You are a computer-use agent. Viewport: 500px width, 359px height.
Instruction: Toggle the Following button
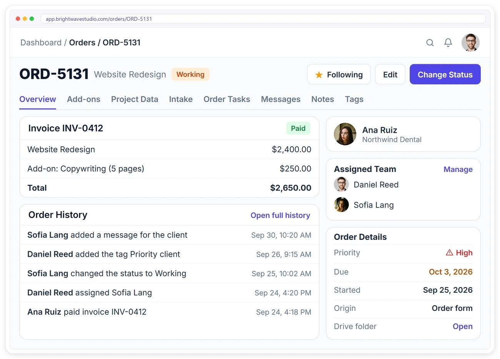coord(339,74)
